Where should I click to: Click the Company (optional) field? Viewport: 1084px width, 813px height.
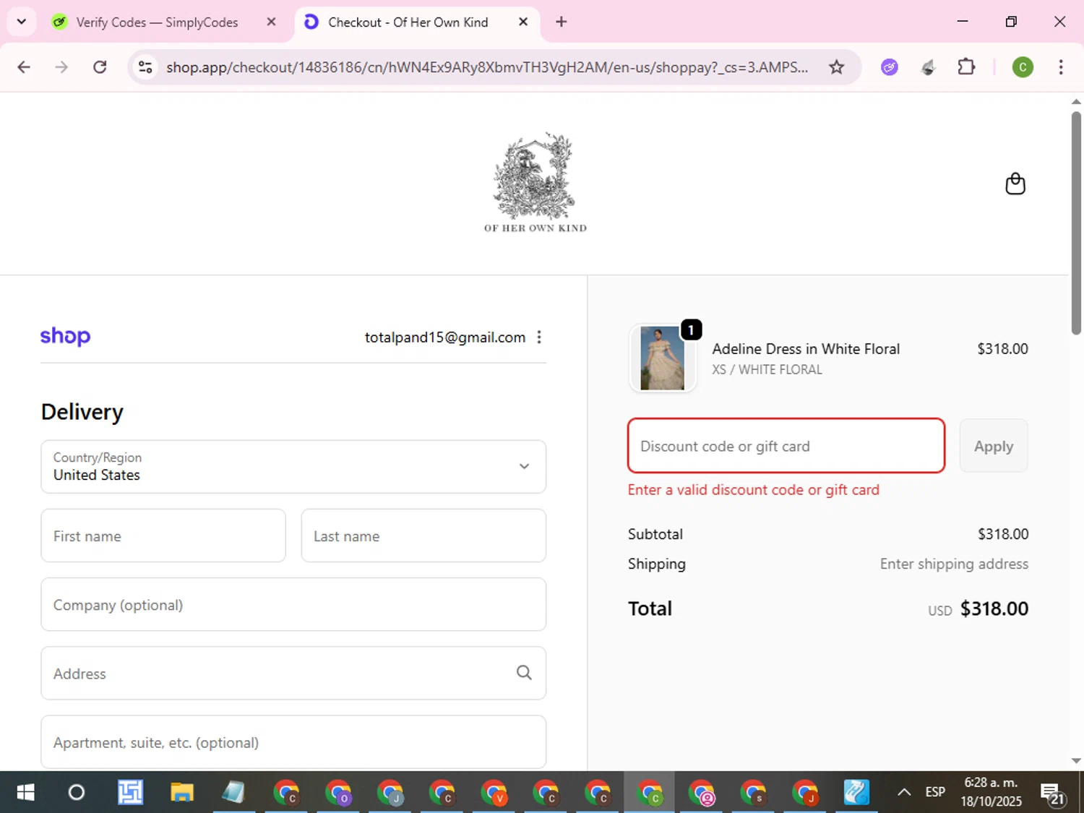coord(293,605)
